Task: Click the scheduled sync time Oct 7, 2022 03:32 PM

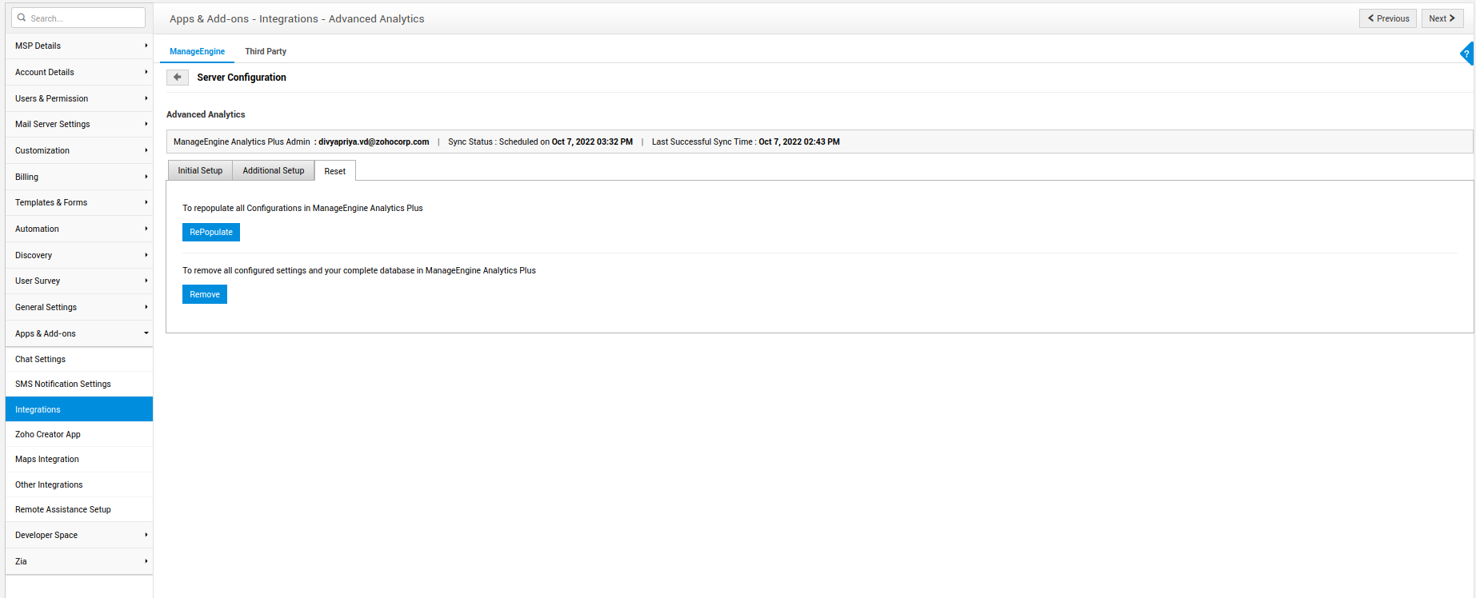Action: coord(592,142)
